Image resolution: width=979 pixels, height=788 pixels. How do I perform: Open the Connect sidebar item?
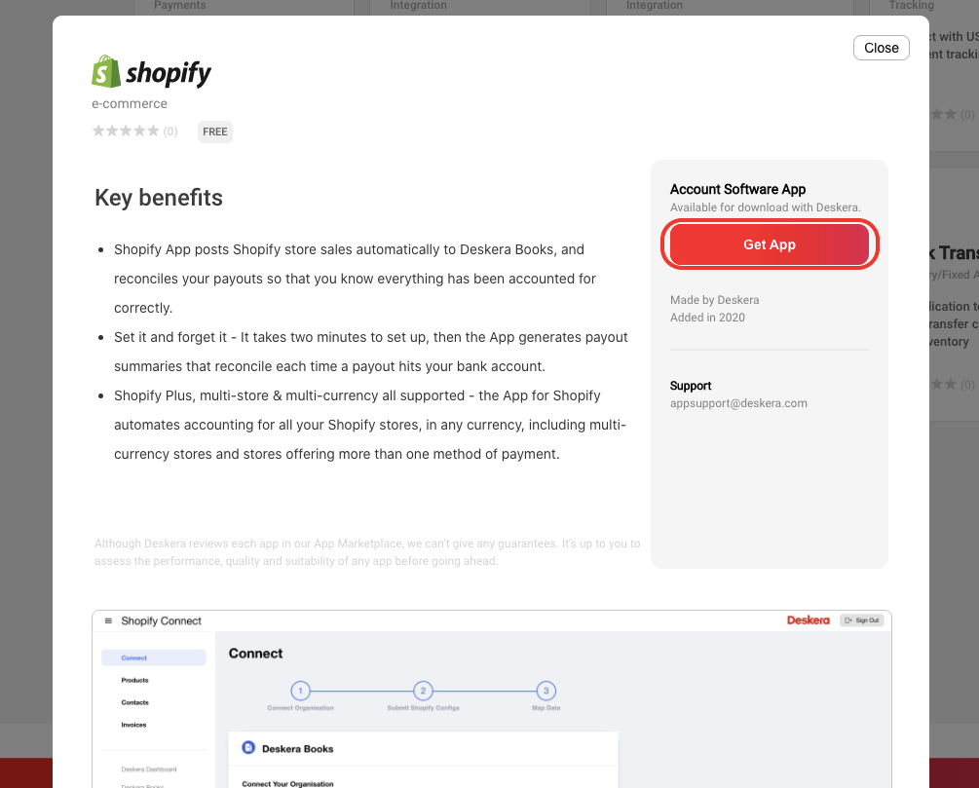click(154, 657)
